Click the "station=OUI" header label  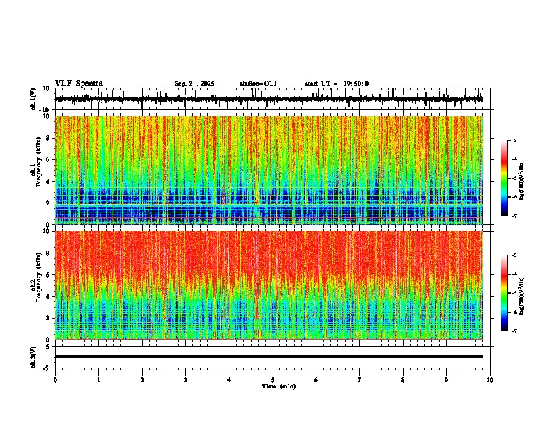(x=258, y=84)
